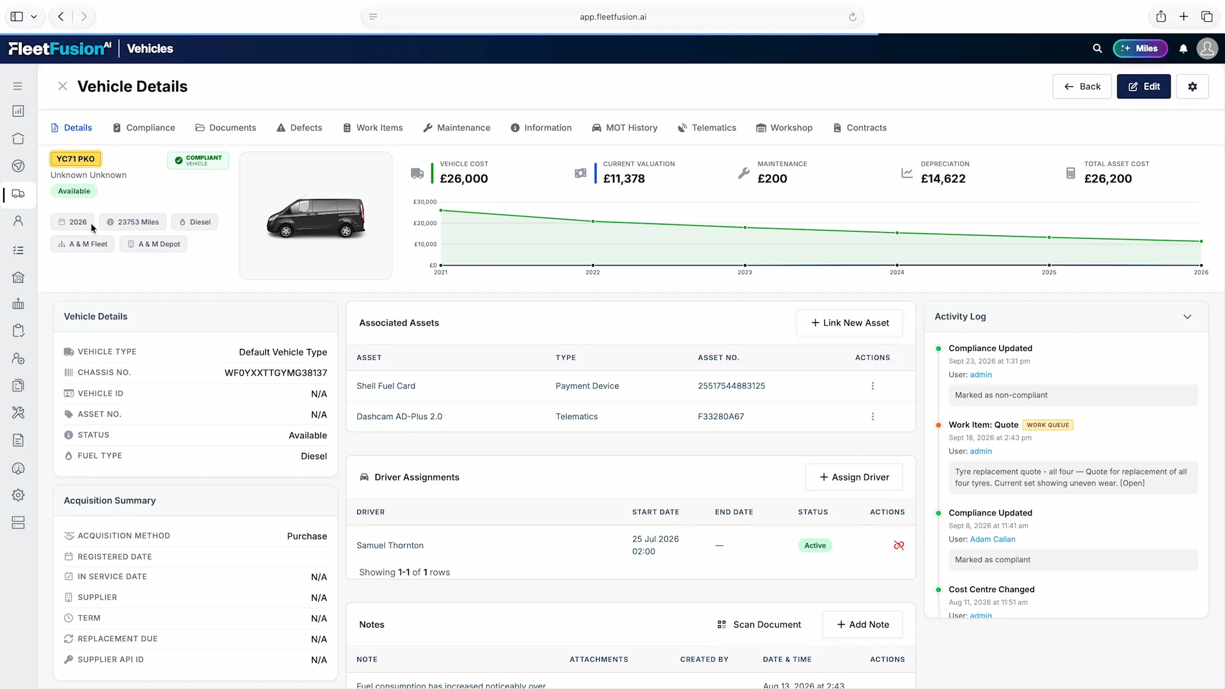Open the three-dot actions for Dashcam AD-Plus 2.0
Viewport: 1225px width, 689px height.
click(873, 417)
